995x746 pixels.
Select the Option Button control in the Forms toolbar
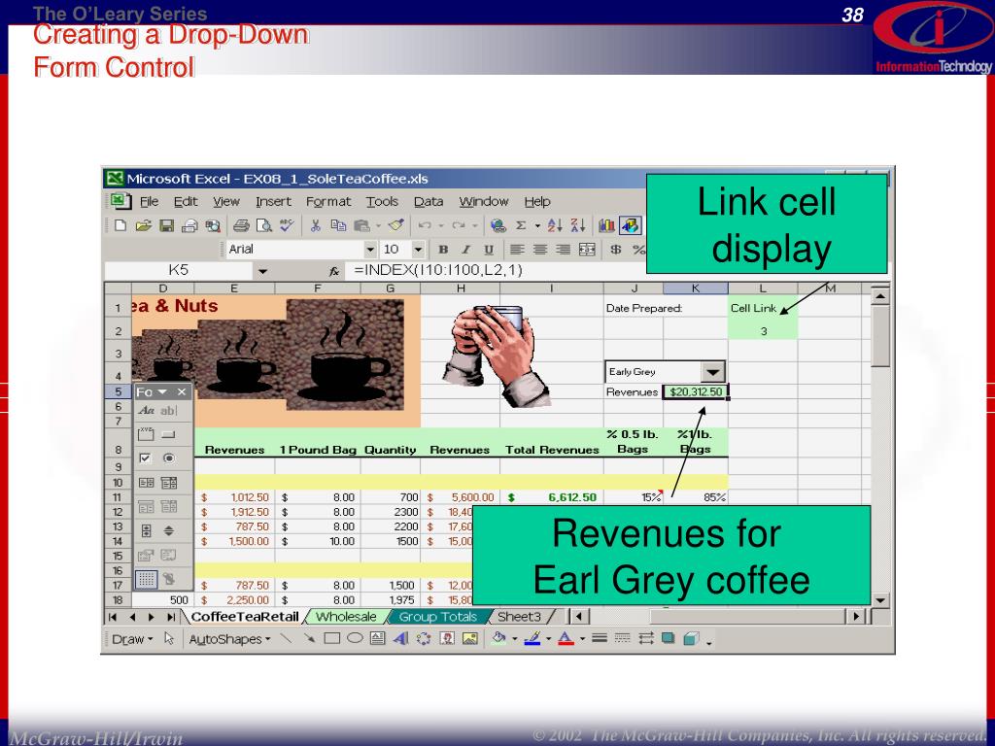point(169,458)
